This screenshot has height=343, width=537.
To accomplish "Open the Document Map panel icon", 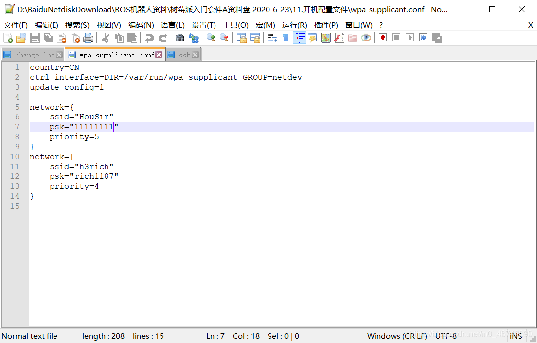I will [x=325, y=38].
